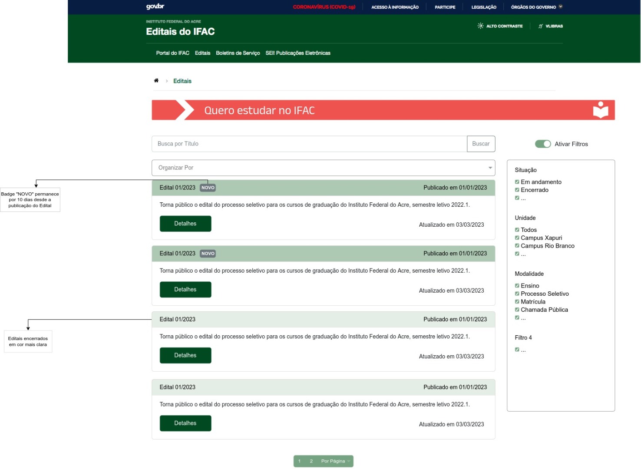Uncheck the Em andamento checkbox
The image size is (641, 469).
click(x=517, y=182)
